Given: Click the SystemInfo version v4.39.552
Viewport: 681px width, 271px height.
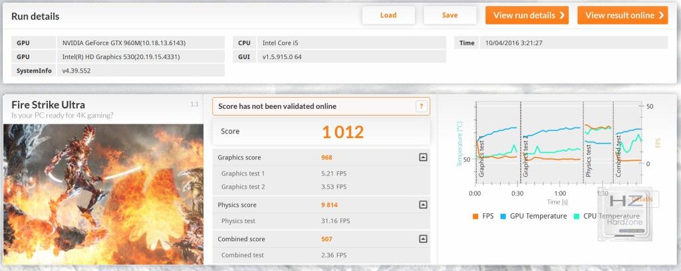Looking at the screenshot, I should pyautogui.click(x=141, y=70).
